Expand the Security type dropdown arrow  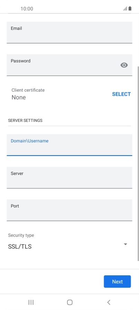pyautogui.click(x=126, y=244)
